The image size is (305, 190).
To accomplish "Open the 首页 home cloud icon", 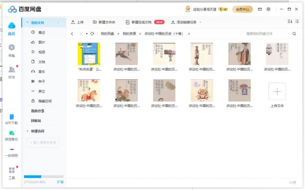I will click(x=12, y=26).
